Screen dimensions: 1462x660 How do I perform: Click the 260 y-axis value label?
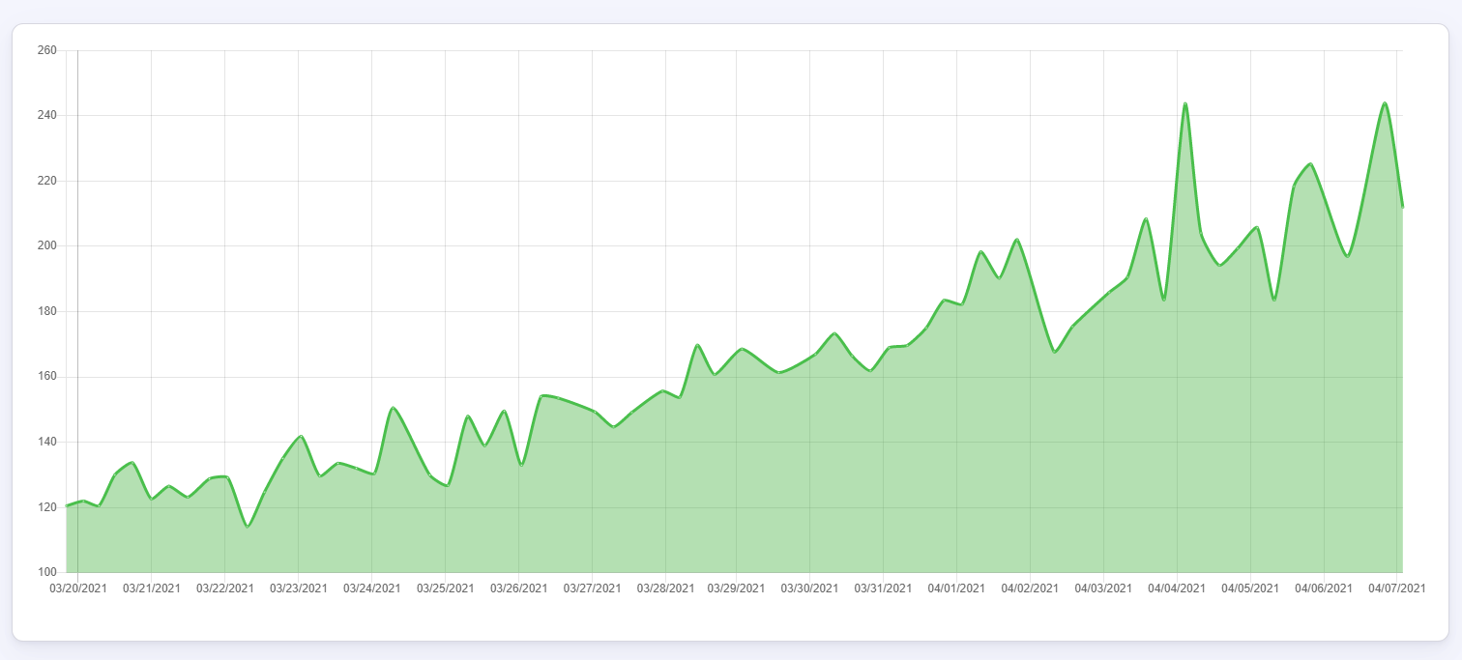coord(47,50)
